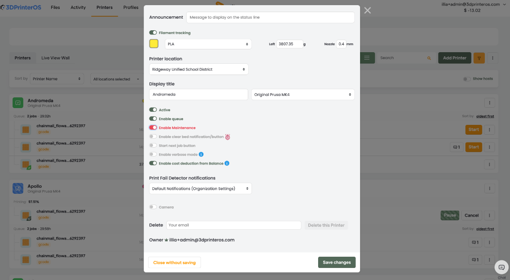Click the Apollo blue printer status icon
Screen dimensions: 510x280
18,188
